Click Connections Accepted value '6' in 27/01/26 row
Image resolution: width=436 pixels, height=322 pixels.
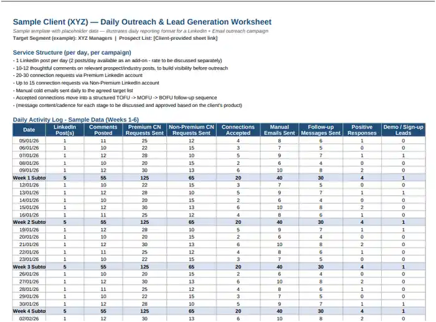click(238, 282)
